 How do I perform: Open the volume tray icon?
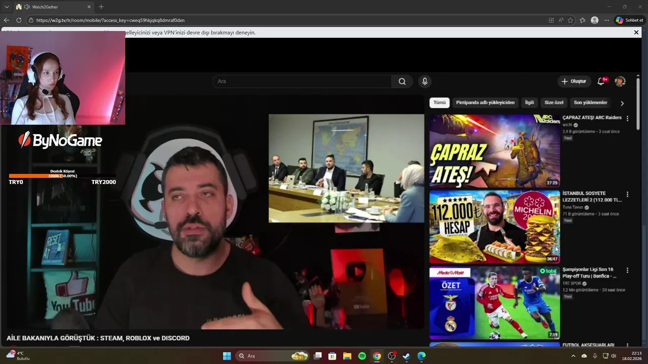pos(614,356)
